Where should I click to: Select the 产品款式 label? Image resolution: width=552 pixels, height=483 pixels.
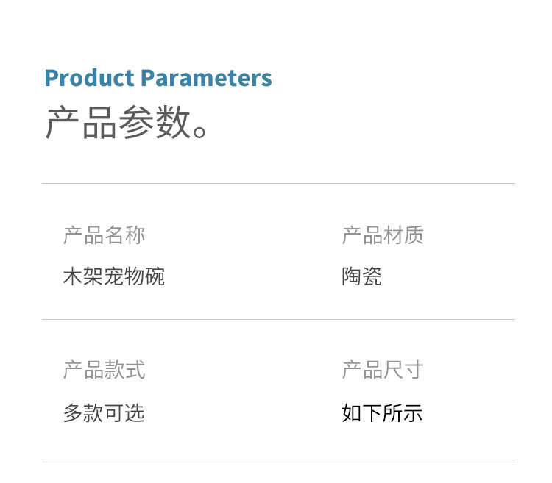coord(104,370)
